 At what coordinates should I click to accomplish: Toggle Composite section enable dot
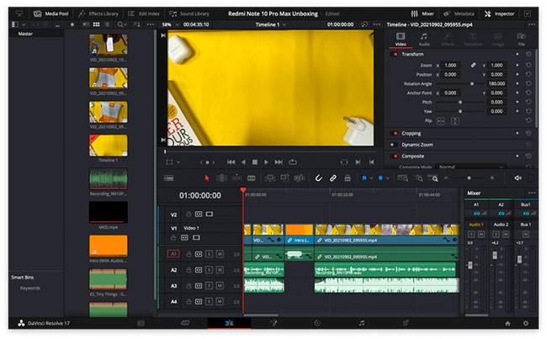396,156
